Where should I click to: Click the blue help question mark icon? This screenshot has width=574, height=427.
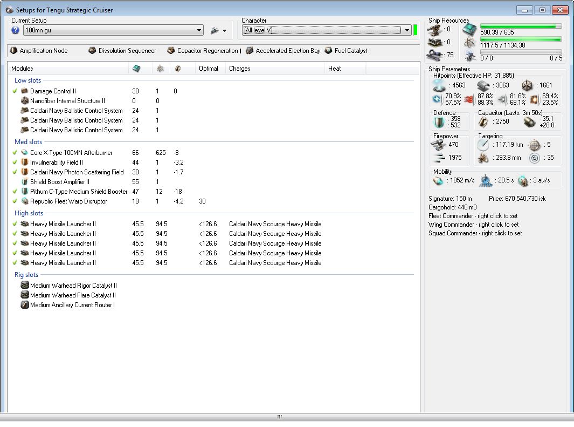point(15,30)
